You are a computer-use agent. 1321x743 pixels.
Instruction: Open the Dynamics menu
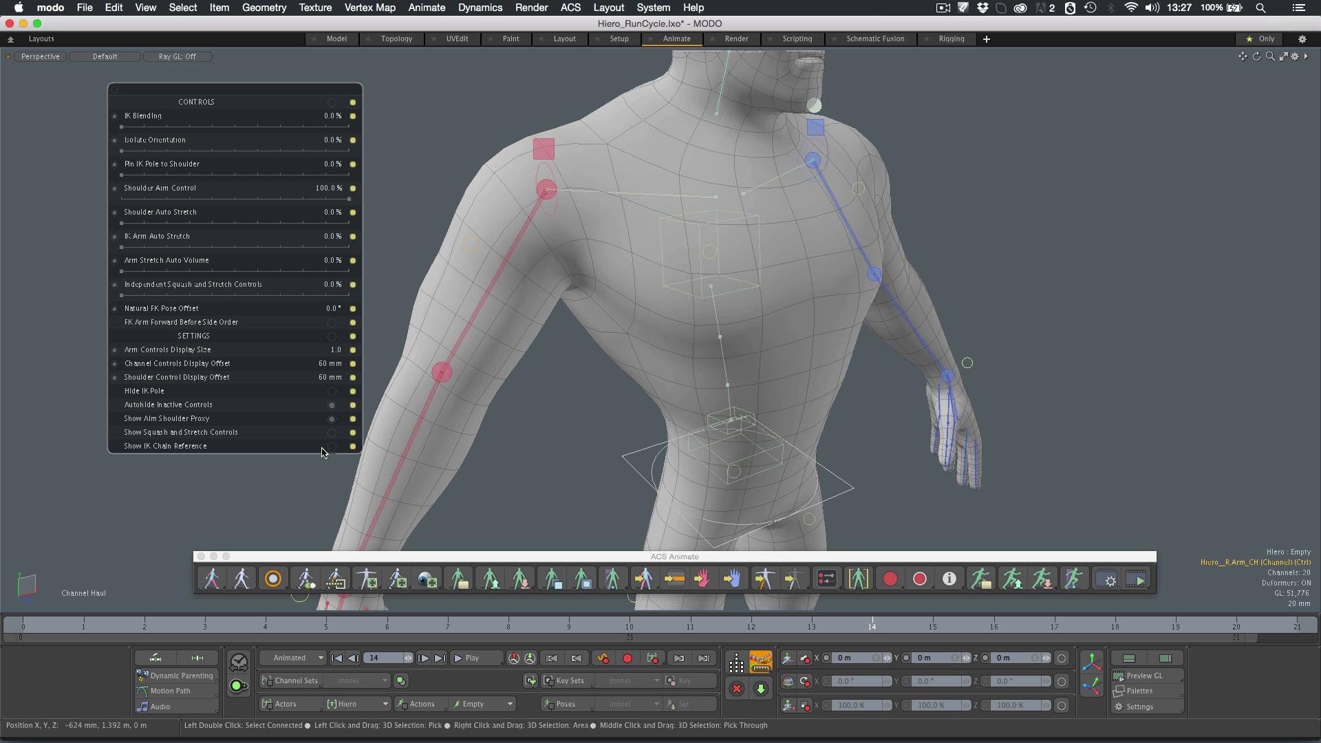480,8
